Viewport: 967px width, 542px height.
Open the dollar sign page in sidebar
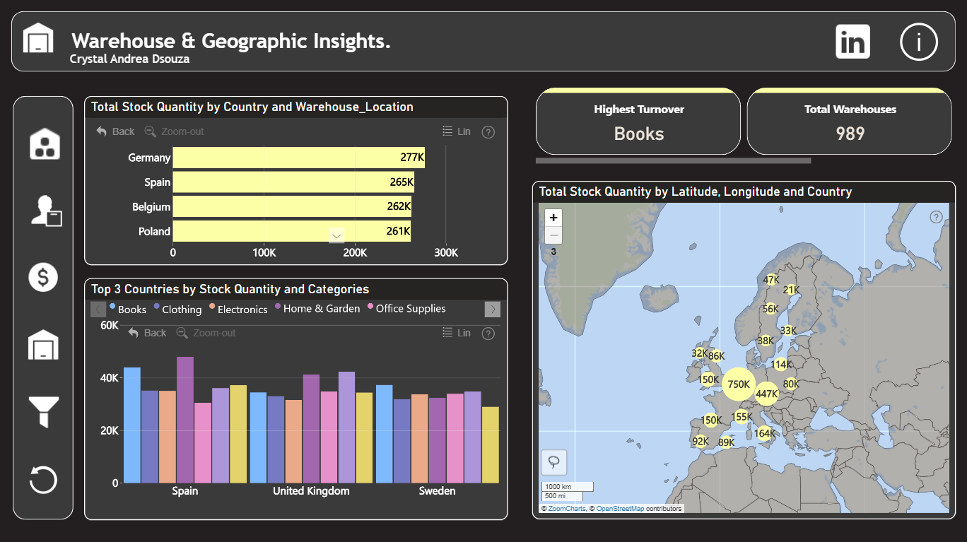click(43, 277)
